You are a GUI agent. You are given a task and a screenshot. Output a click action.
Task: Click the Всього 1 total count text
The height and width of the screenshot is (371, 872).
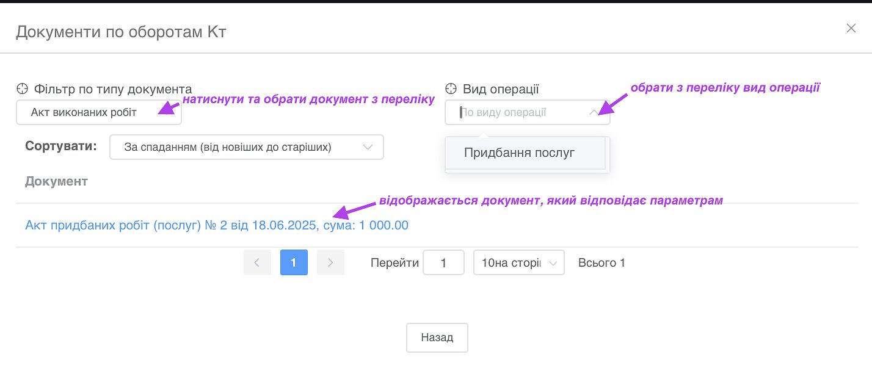pyautogui.click(x=601, y=263)
